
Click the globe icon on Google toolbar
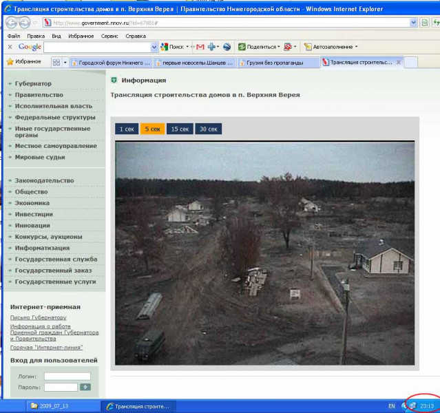227,47
